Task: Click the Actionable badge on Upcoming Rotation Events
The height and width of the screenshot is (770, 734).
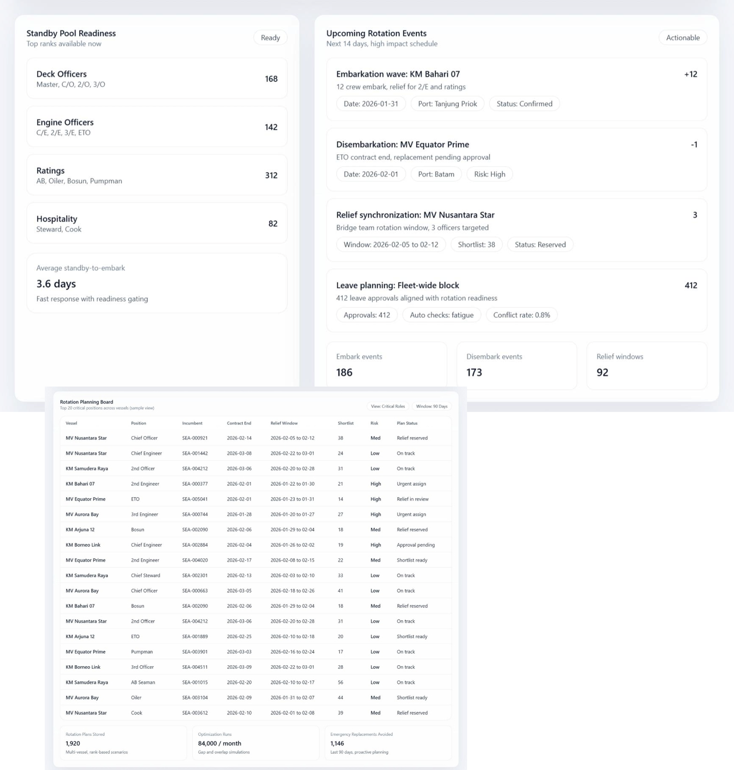Action: click(683, 38)
